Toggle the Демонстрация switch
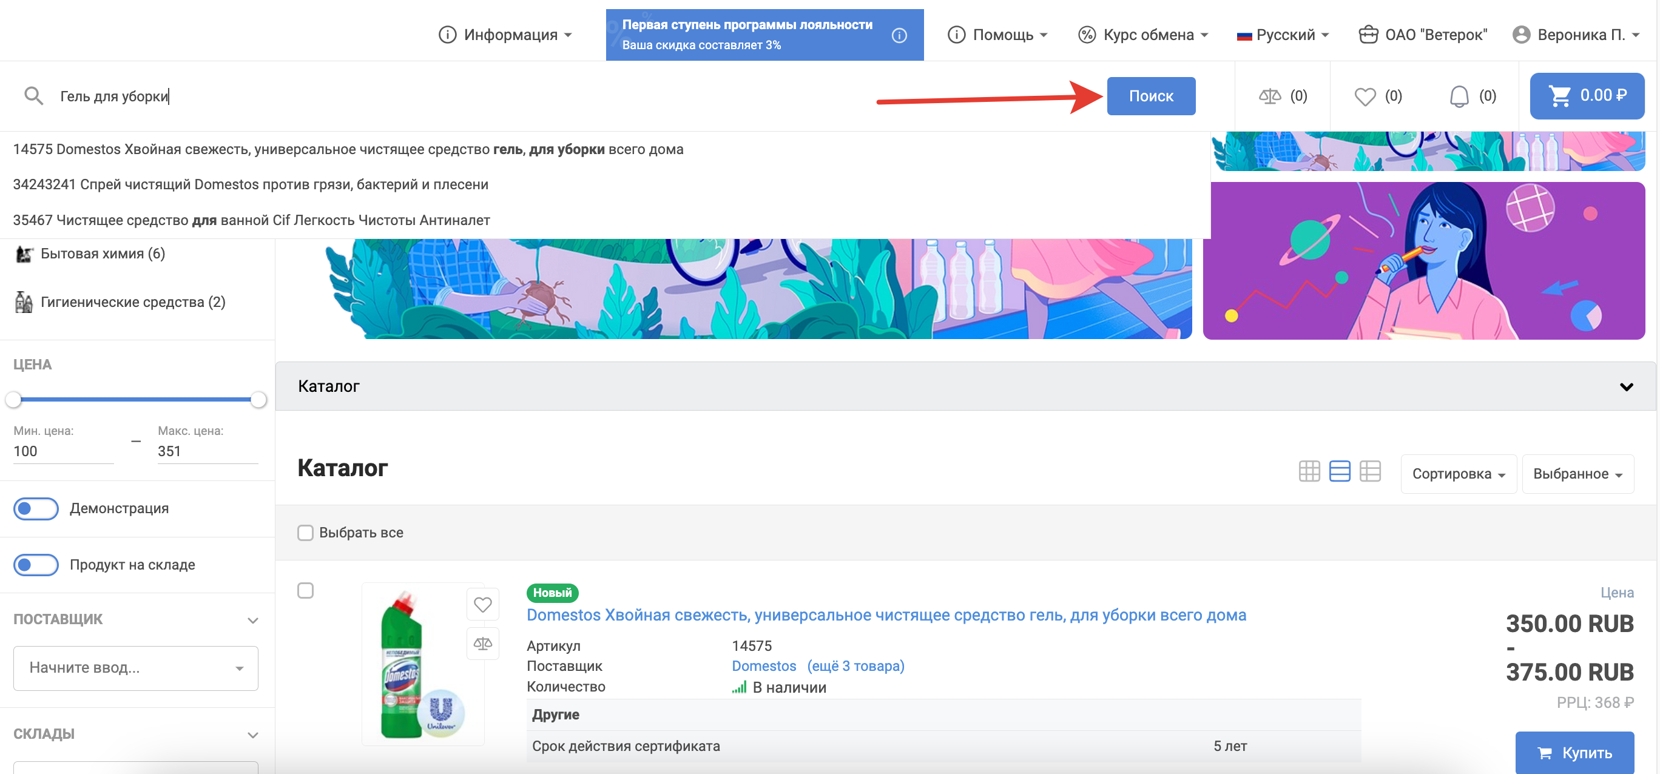Image resolution: width=1660 pixels, height=774 pixels. point(36,508)
